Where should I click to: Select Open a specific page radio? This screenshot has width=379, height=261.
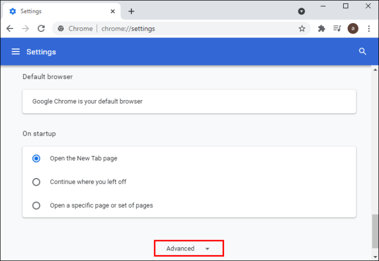tap(36, 206)
